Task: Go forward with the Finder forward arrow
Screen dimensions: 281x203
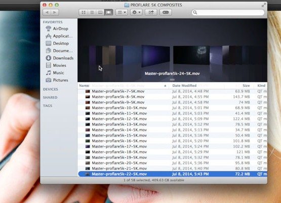Action: coord(55,12)
